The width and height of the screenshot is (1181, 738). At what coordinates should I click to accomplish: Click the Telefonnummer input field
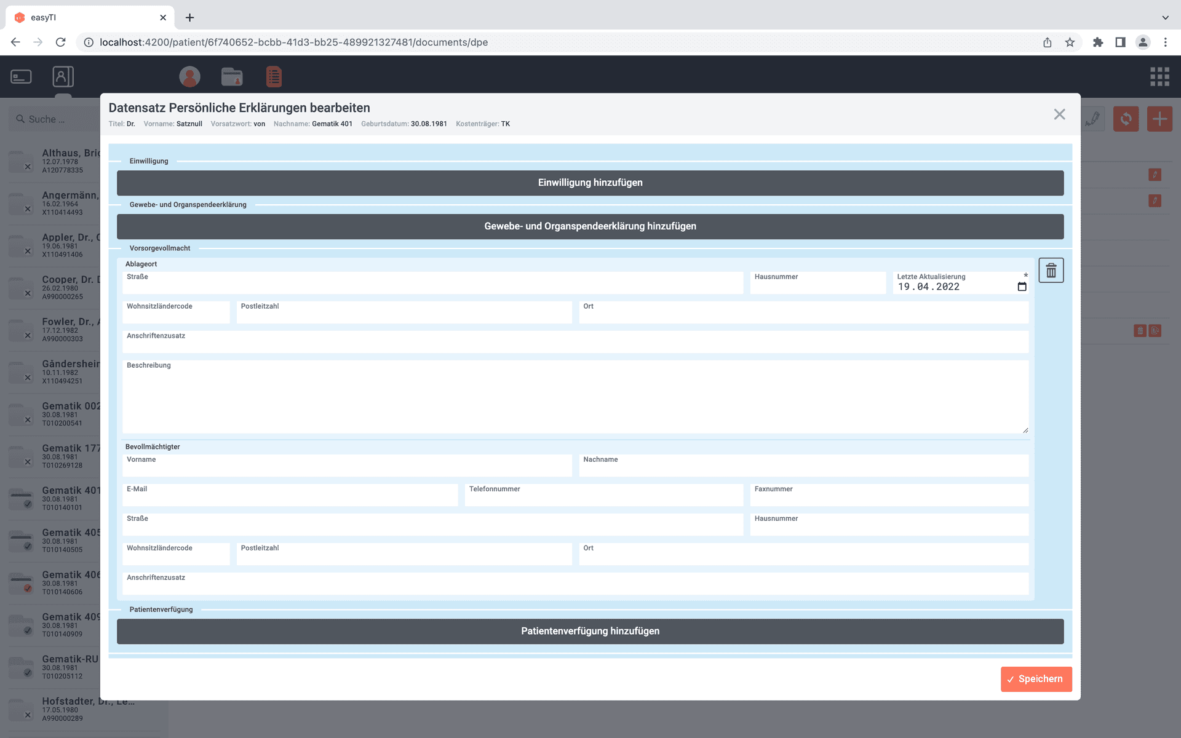pyautogui.click(x=603, y=498)
